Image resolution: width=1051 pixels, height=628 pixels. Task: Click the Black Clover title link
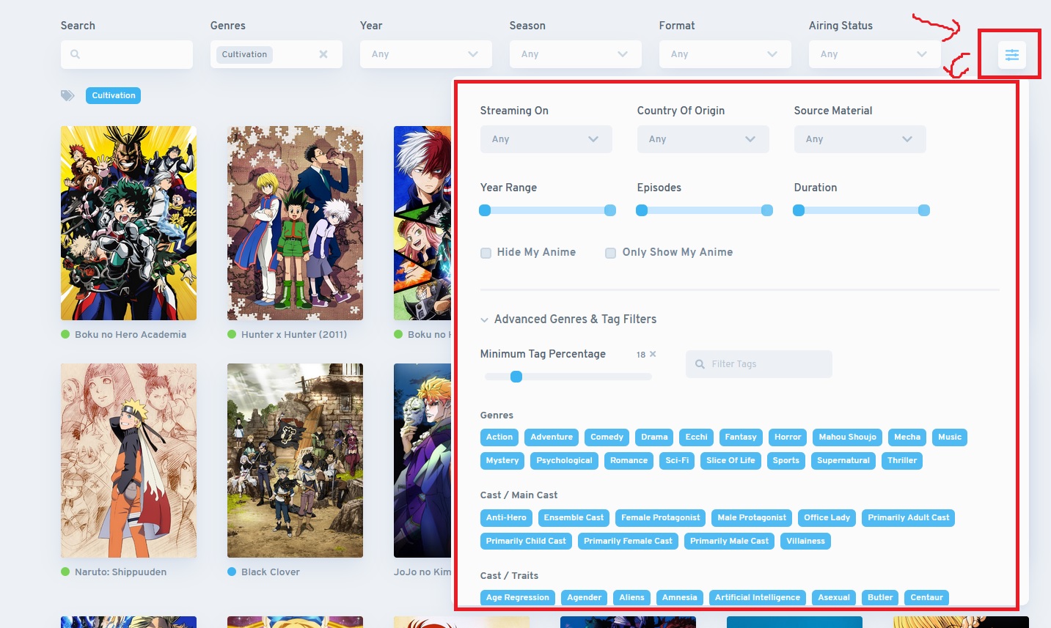(271, 572)
